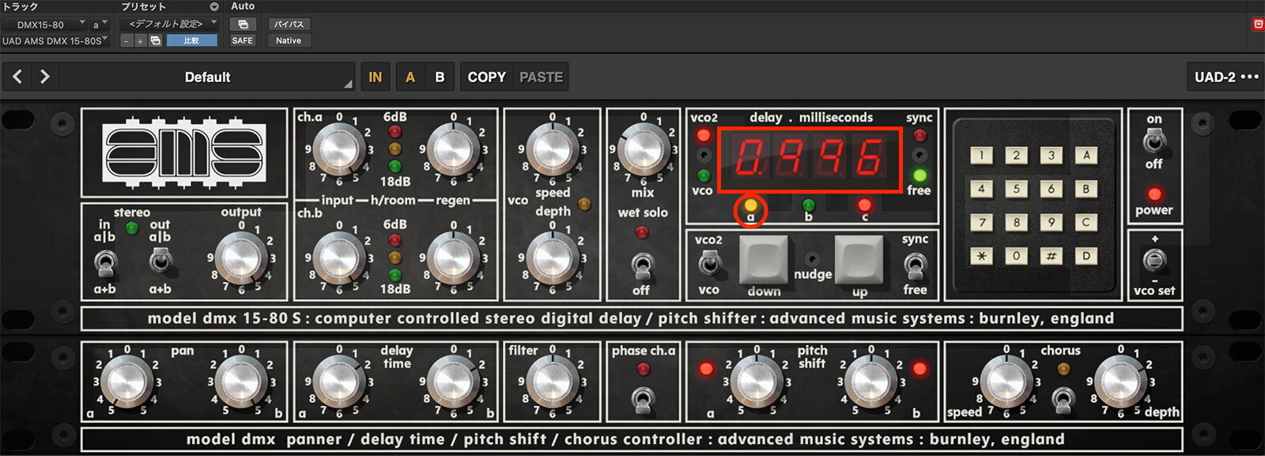Click the バイパス bypass button

click(x=289, y=24)
